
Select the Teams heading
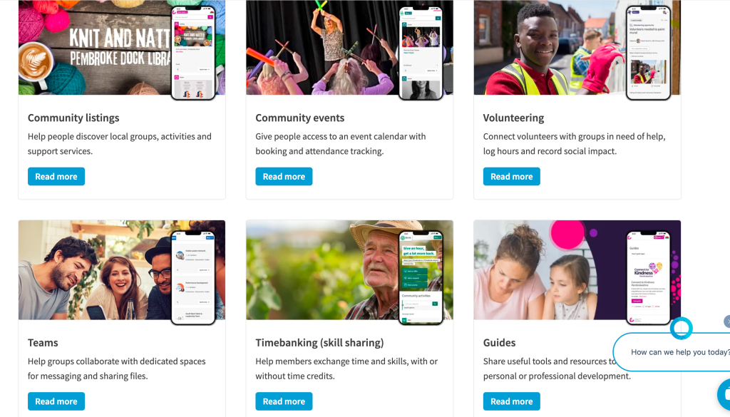(43, 343)
